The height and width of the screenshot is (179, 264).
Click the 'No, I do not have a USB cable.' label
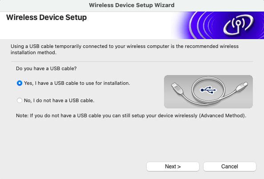coord(59,100)
